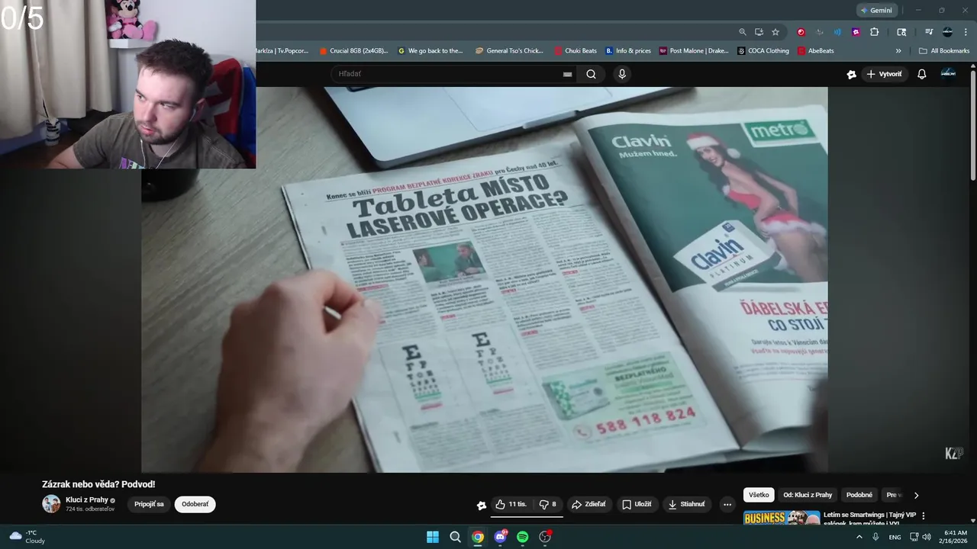Select the Podobné filter chip
977x549 pixels.
pyautogui.click(x=859, y=495)
